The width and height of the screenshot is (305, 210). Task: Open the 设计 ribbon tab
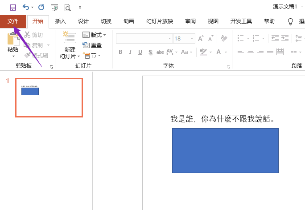83,21
